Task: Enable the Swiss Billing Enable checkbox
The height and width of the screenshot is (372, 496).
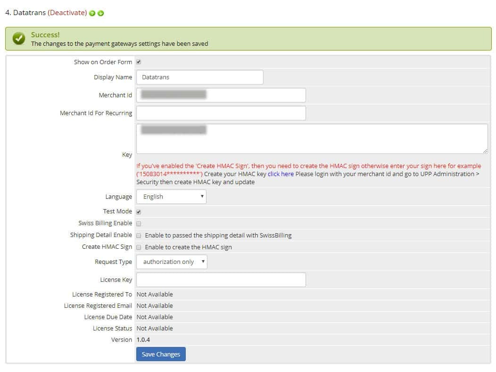Action: (x=139, y=224)
